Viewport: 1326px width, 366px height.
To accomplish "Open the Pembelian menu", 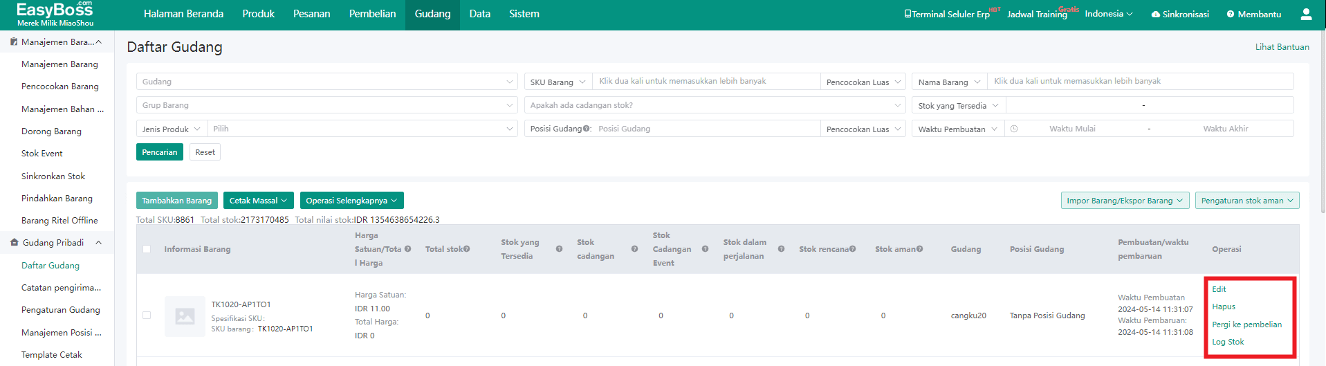I will tap(373, 14).
